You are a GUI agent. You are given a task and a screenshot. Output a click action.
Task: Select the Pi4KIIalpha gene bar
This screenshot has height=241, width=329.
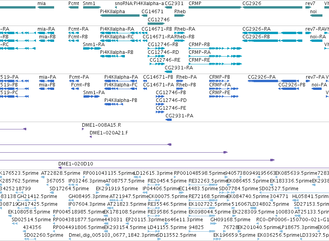(x=120, y=15)
